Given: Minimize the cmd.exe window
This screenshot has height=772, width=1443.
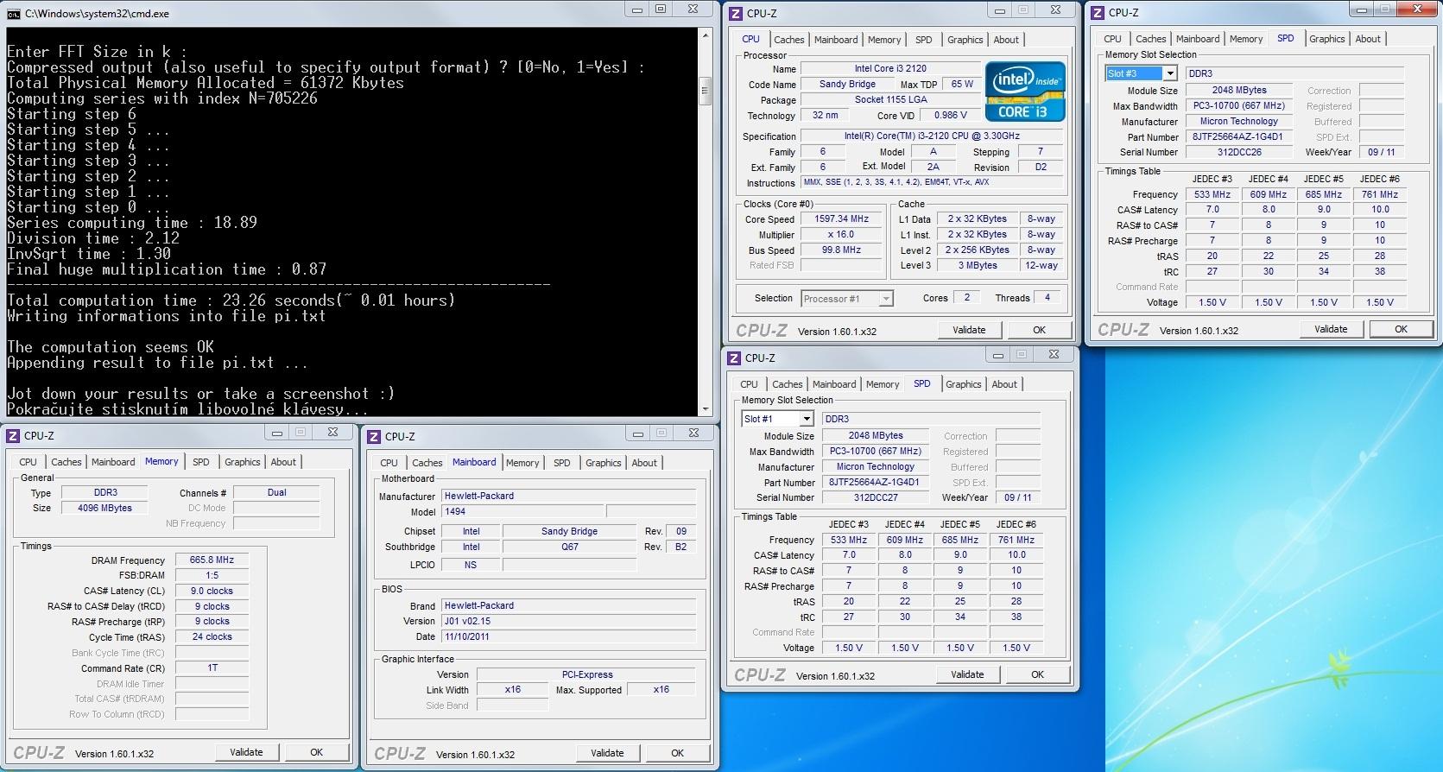Looking at the screenshot, I should (637, 9).
